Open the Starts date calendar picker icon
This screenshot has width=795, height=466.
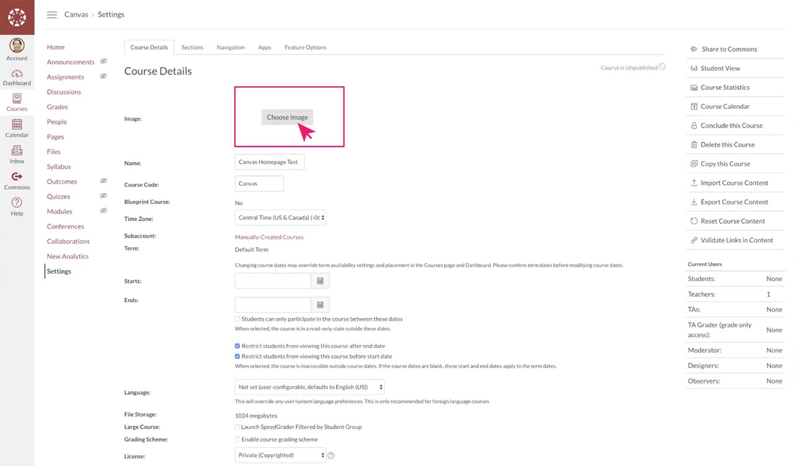click(320, 281)
